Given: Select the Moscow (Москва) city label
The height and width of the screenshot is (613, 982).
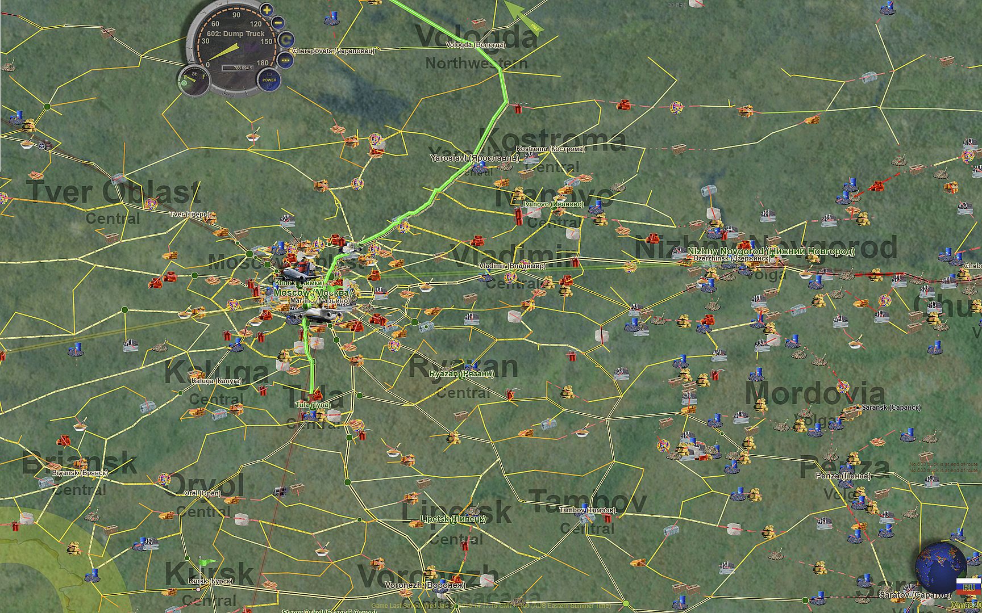Looking at the screenshot, I should 313,292.
